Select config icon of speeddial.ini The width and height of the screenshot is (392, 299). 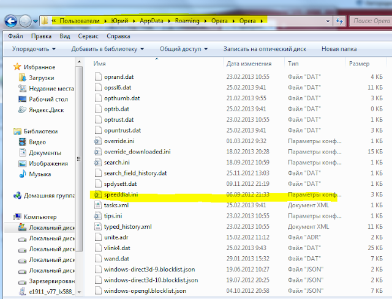(97, 194)
